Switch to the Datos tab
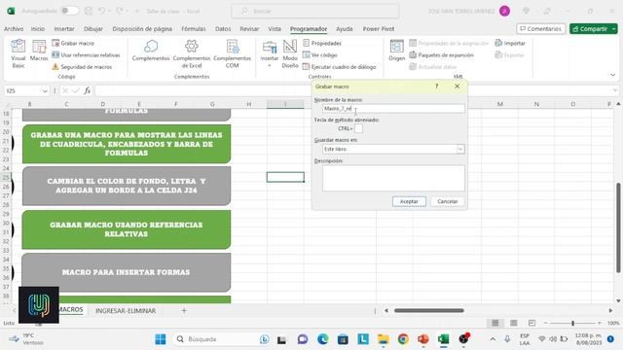Viewport: 623px width, 350px height. click(x=223, y=28)
